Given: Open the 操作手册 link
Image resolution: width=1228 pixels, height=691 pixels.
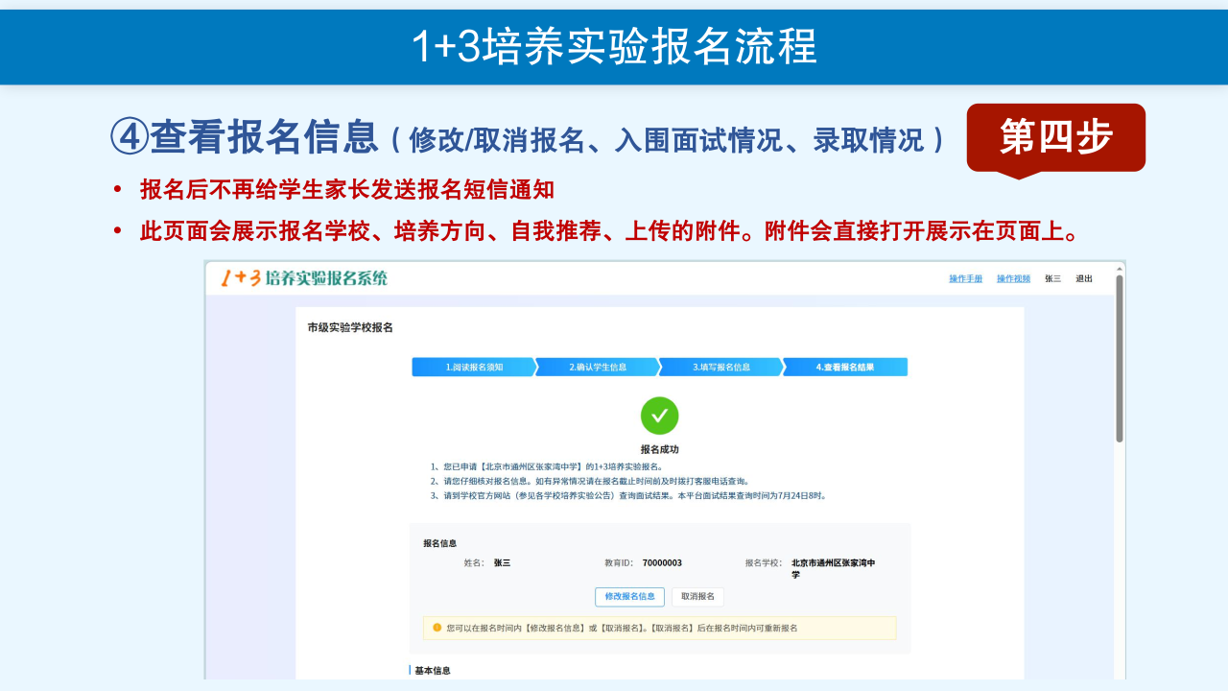Looking at the screenshot, I should [x=966, y=278].
